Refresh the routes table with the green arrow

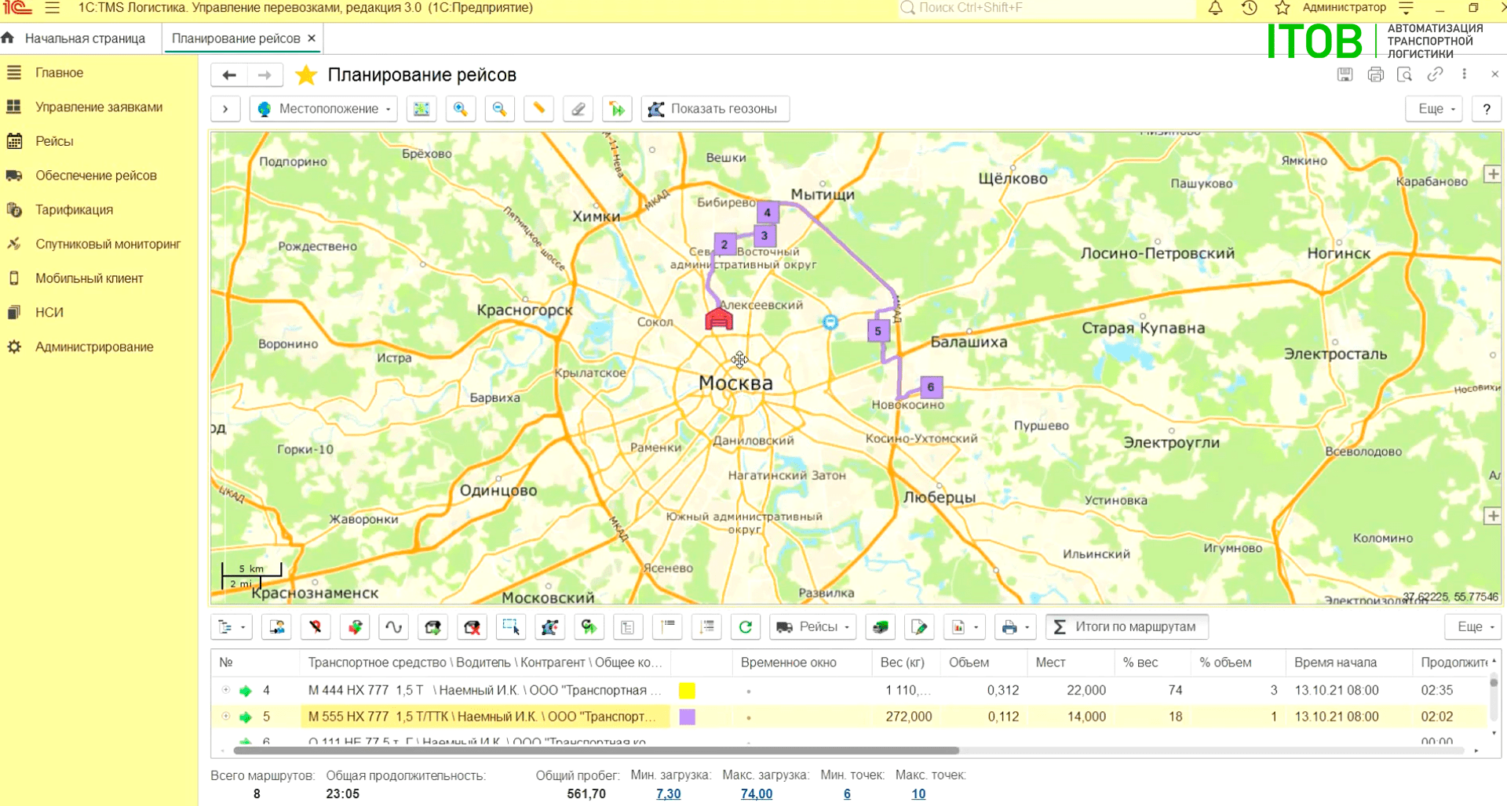(x=746, y=626)
